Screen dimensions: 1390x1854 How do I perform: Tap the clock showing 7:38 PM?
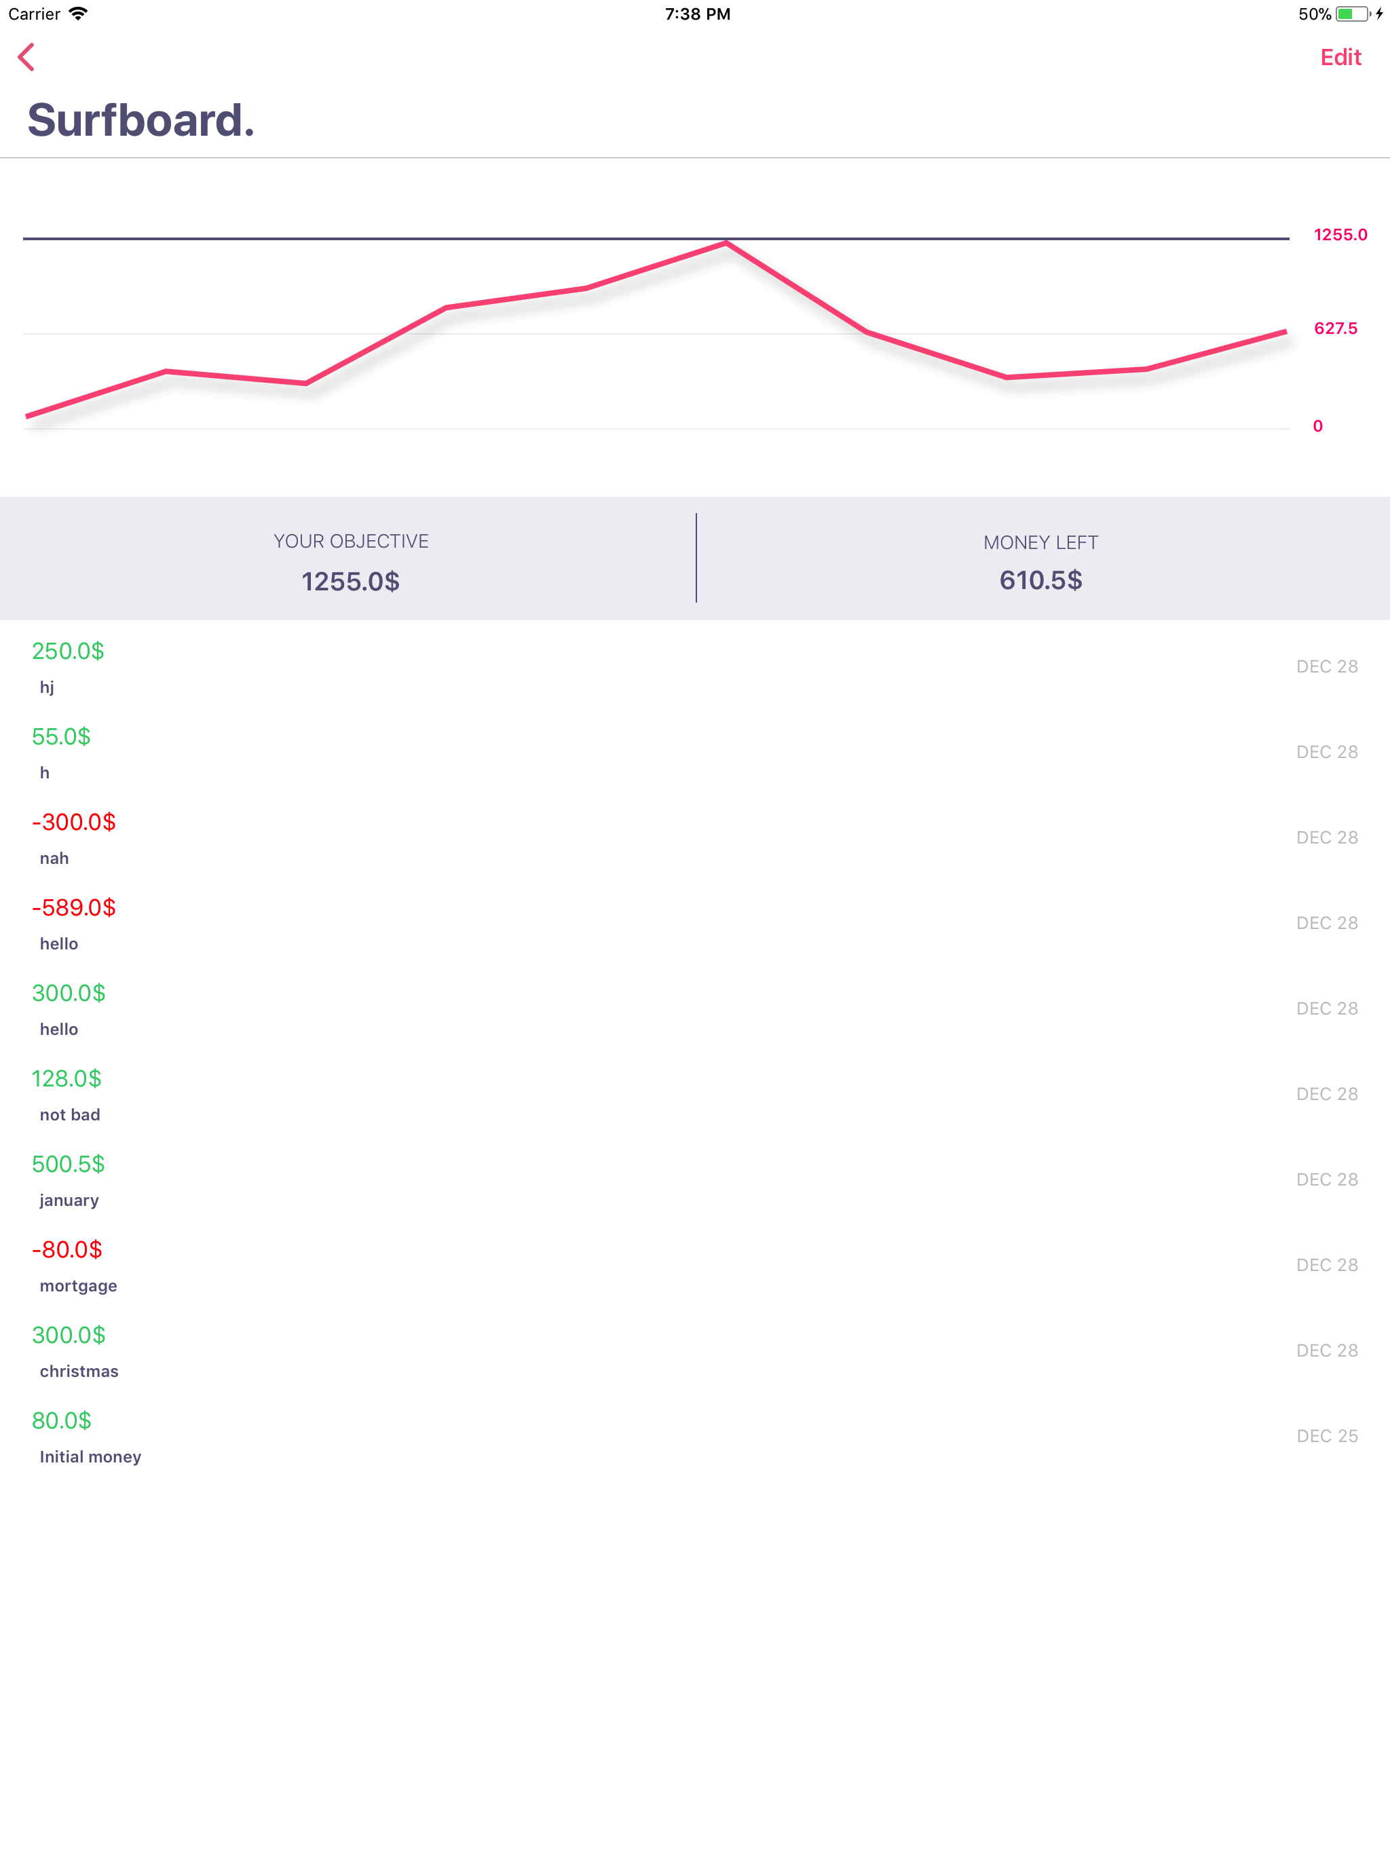click(x=696, y=14)
